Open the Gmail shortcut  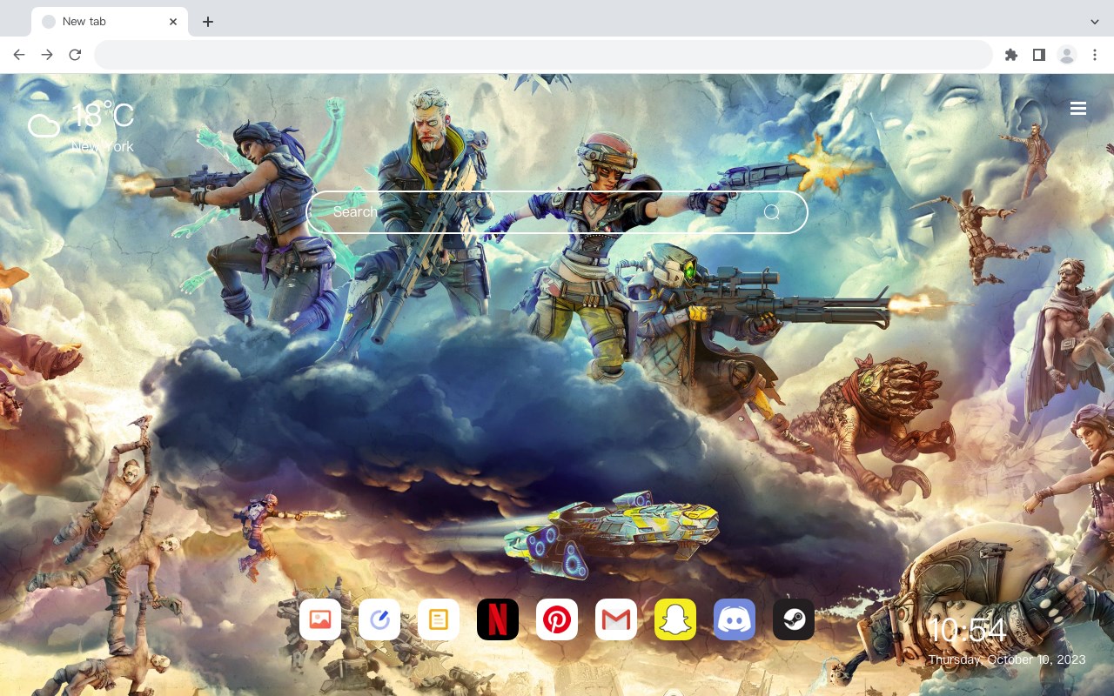pyautogui.click(x=616, y=619)
